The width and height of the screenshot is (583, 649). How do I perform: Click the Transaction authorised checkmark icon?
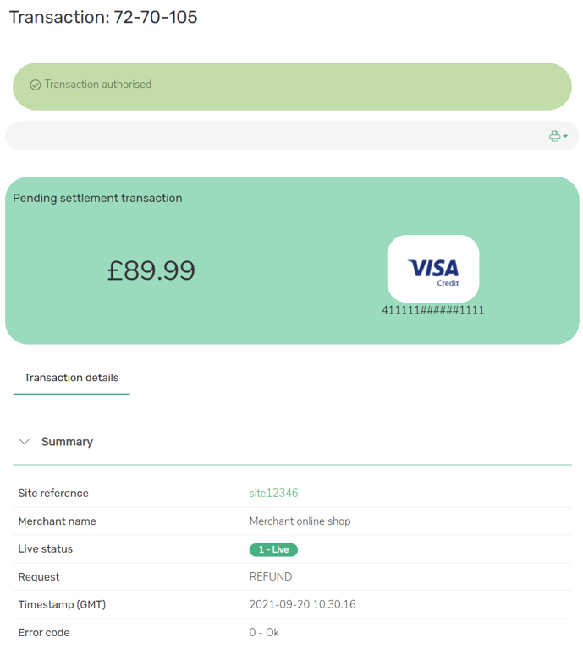pyautogui.click(x=36, y=85)
